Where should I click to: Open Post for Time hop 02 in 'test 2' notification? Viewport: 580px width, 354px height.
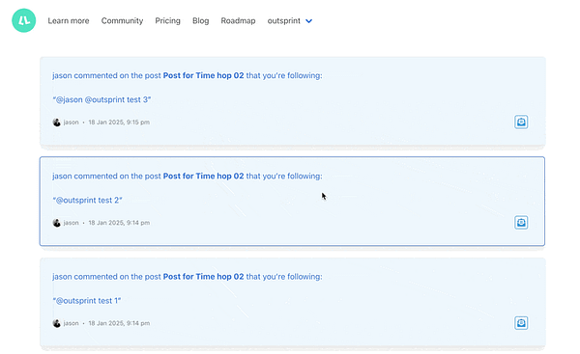(203, 177)
